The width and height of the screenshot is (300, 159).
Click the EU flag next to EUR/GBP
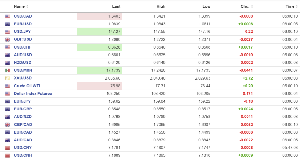tap(7, 109)
